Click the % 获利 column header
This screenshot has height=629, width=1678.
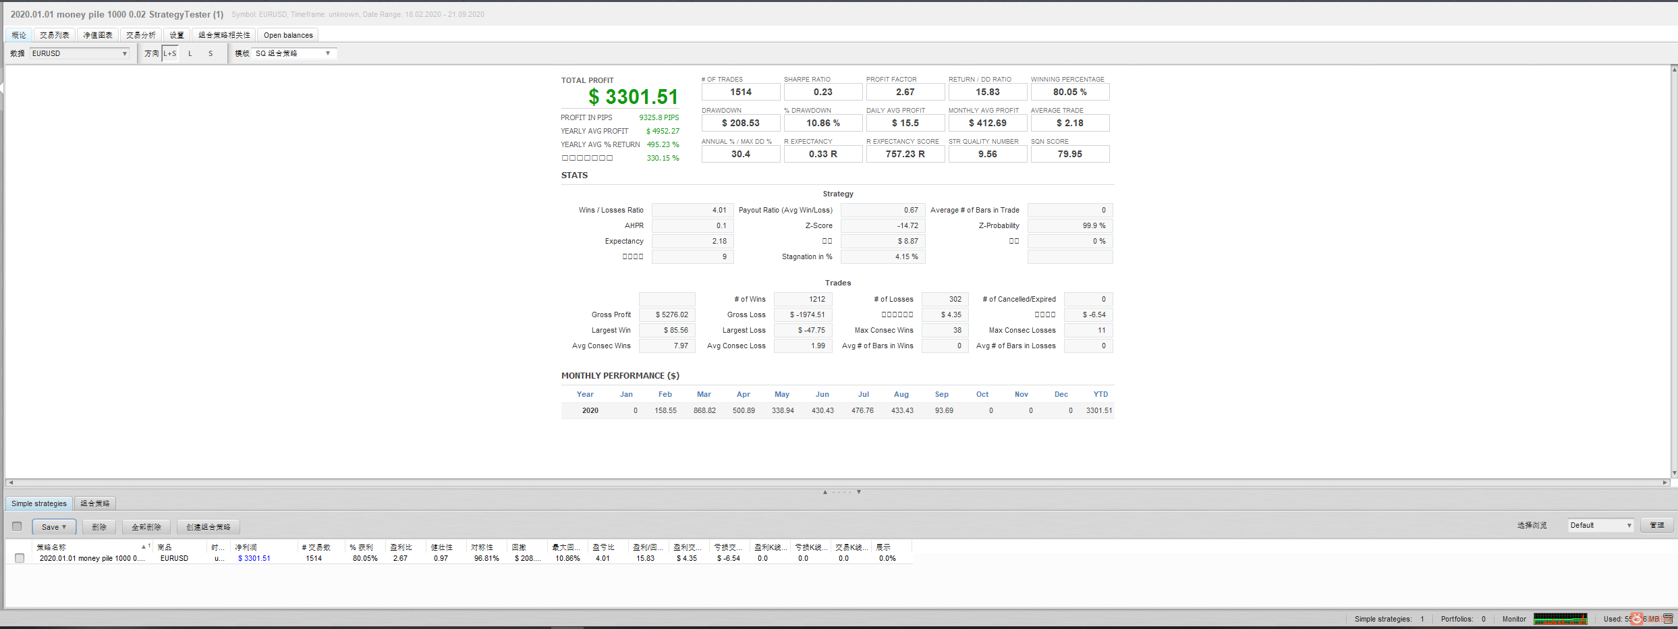pos(365,547)
